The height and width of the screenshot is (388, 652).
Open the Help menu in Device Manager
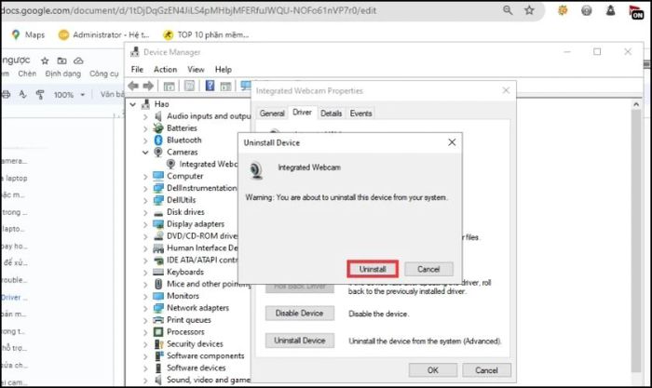(224, 70)
